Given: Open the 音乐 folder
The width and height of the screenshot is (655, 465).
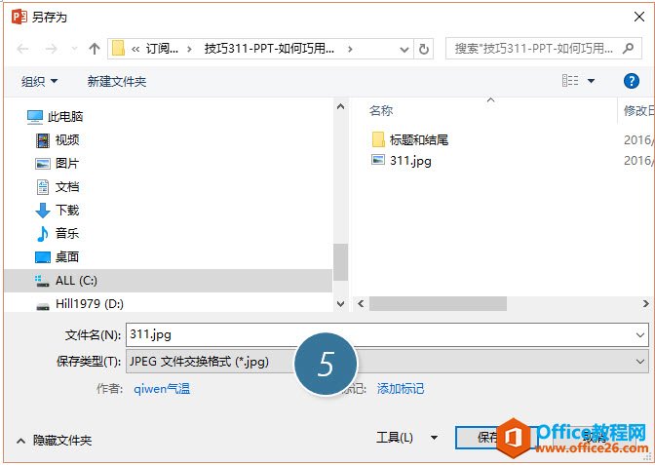Looking at the screenshot, I should (58, 234).
